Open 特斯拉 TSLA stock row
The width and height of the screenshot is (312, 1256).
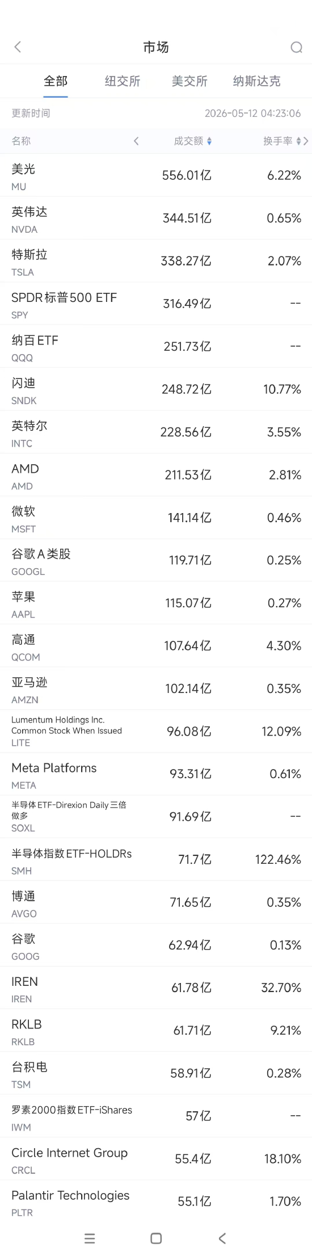point(156,261)
